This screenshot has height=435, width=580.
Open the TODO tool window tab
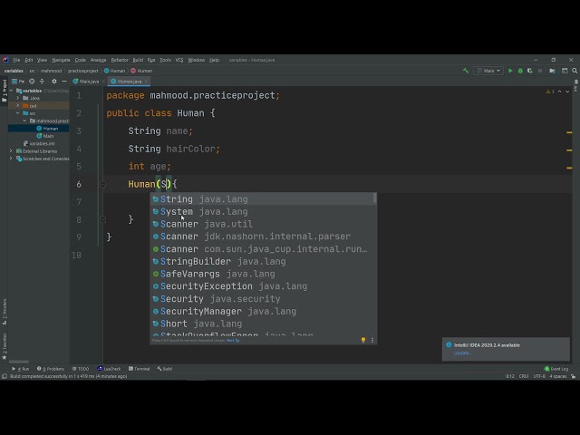81,369
